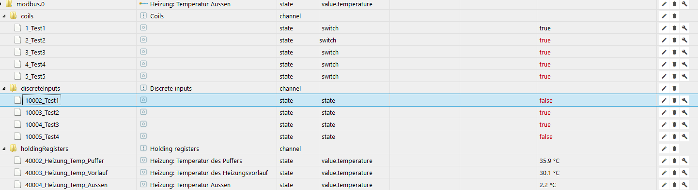Collapse the coils folder
The height and width of the screenshot is (190, 698).
[4, 16]
